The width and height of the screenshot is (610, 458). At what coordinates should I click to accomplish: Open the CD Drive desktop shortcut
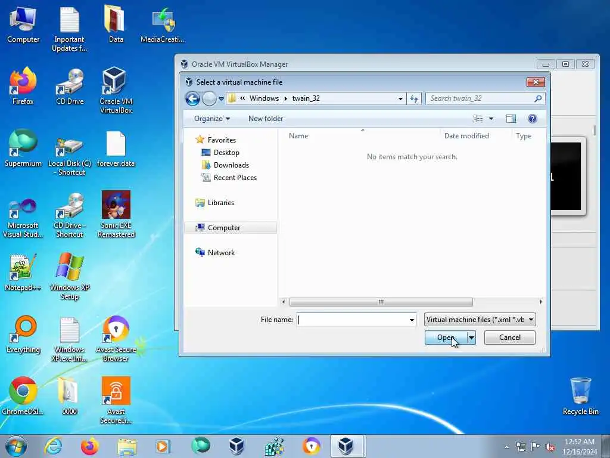tap(70, 86)
